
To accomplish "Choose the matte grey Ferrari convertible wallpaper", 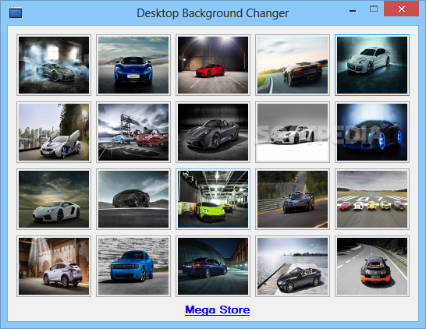I will pyautogui.click(x=213, y=133).
